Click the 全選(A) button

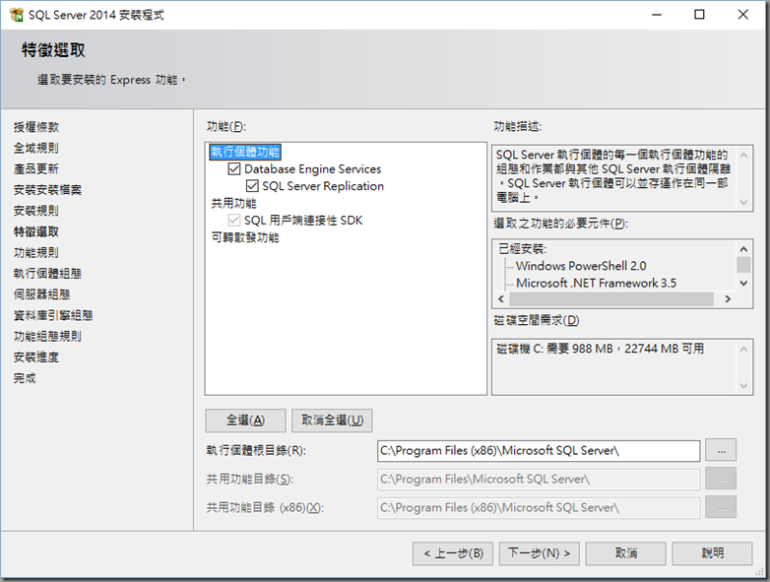click(245, 420)
